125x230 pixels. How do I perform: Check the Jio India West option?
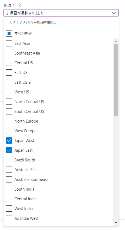(x=9, y=218)
